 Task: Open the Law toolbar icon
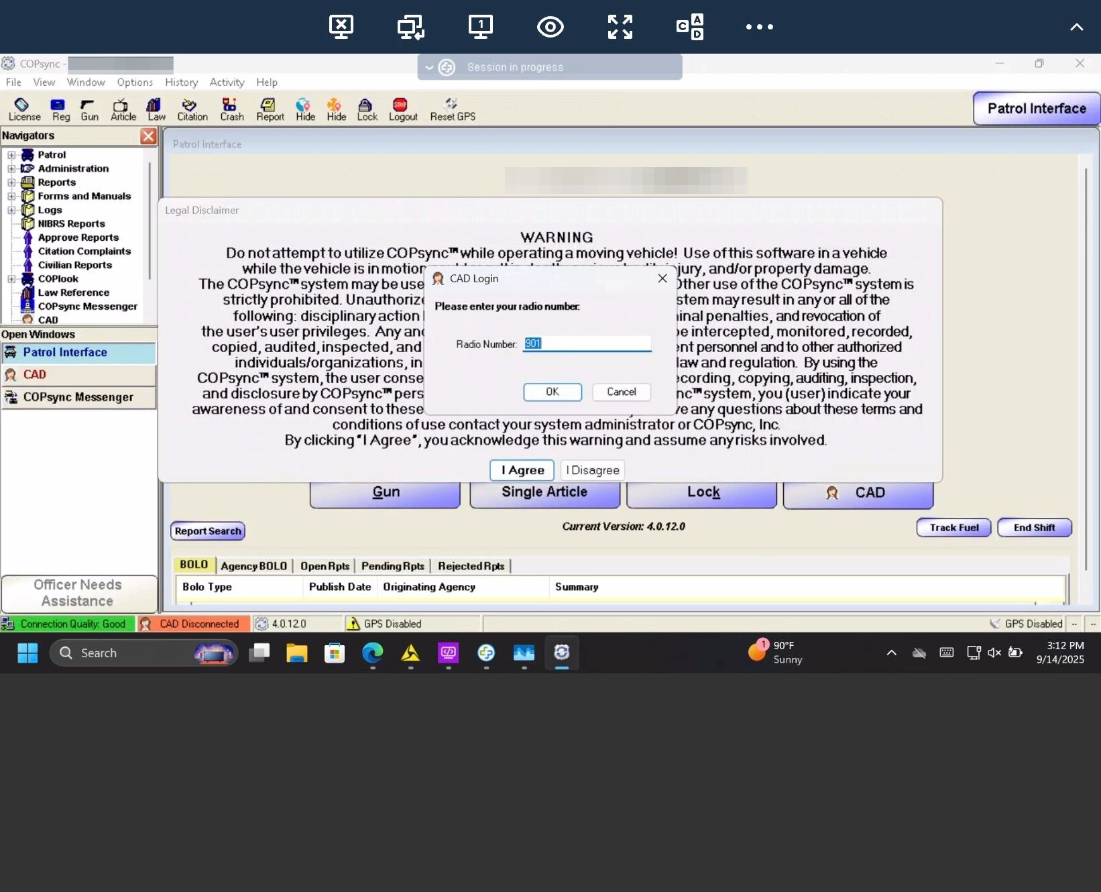coord(156,109)
